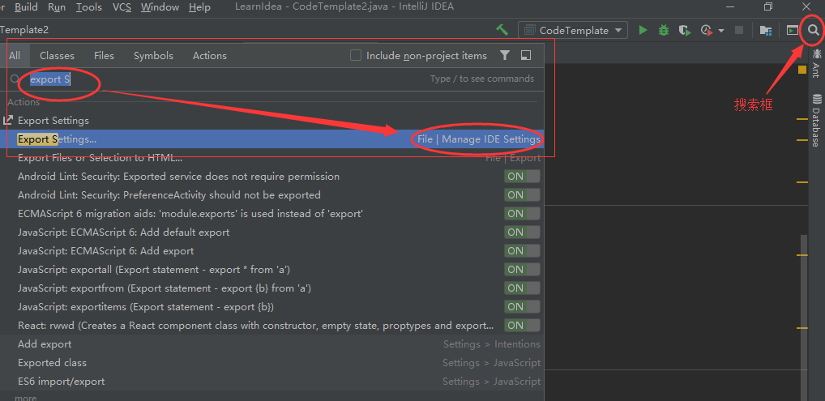The width and height of the screenshot is (825, 401).
Task: Select the ES6 import/export result
Action: [272, 382]
